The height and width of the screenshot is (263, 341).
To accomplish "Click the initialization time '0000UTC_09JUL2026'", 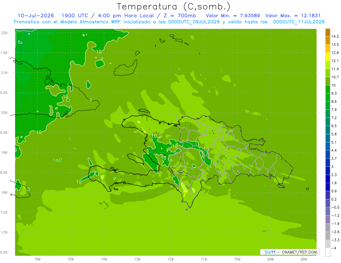I will click(194, 22).
